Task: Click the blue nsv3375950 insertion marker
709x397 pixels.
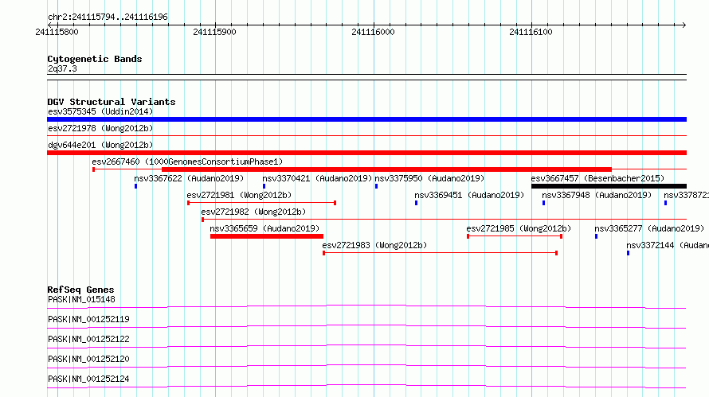Action: (x=376, y=186)
